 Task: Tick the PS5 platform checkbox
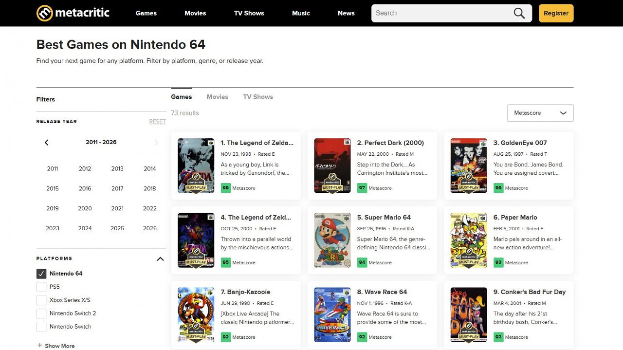(41, 287)
